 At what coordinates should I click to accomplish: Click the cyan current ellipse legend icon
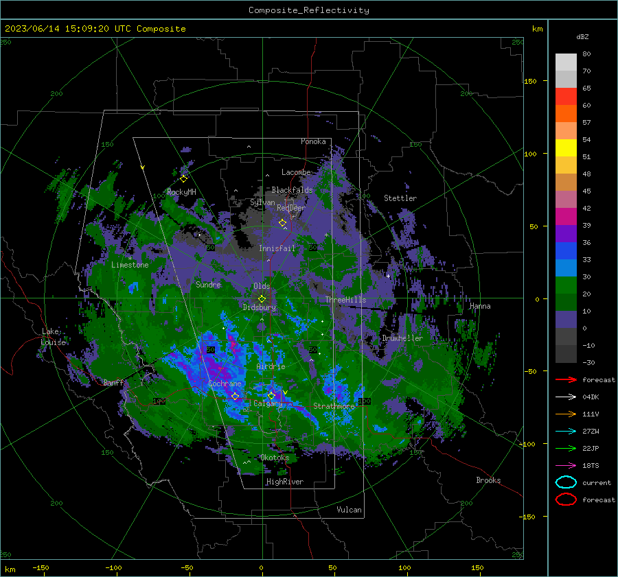[x=566, y=482]
